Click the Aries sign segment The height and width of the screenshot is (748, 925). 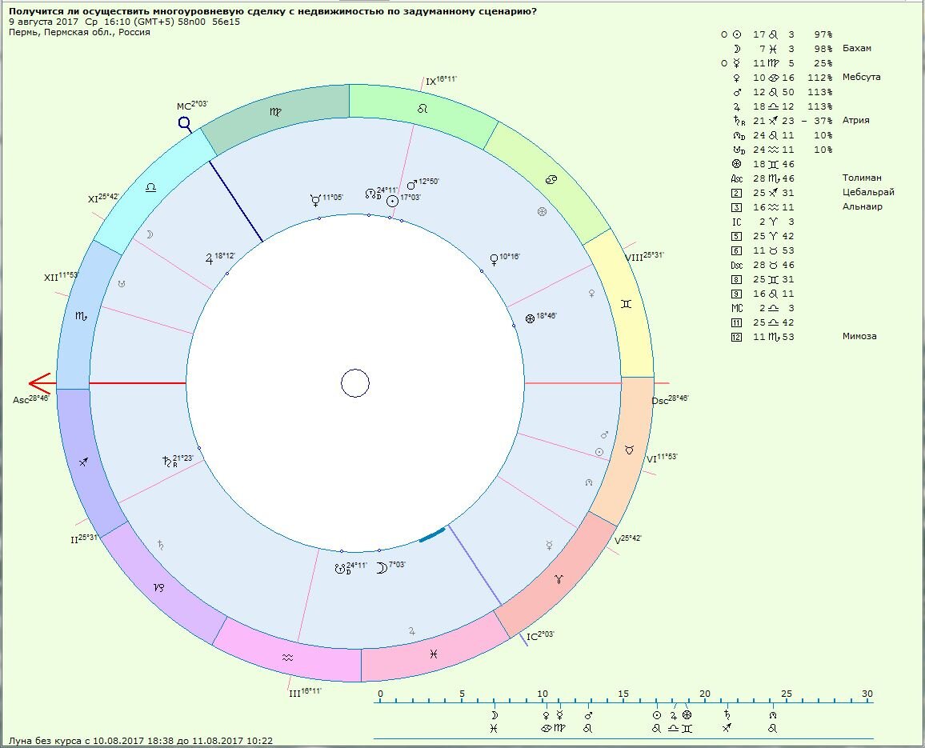558,578
